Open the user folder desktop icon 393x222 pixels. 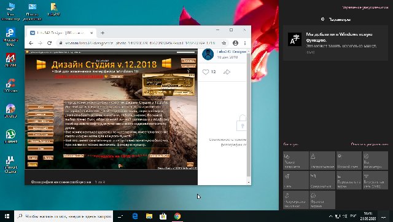[53, 10]
